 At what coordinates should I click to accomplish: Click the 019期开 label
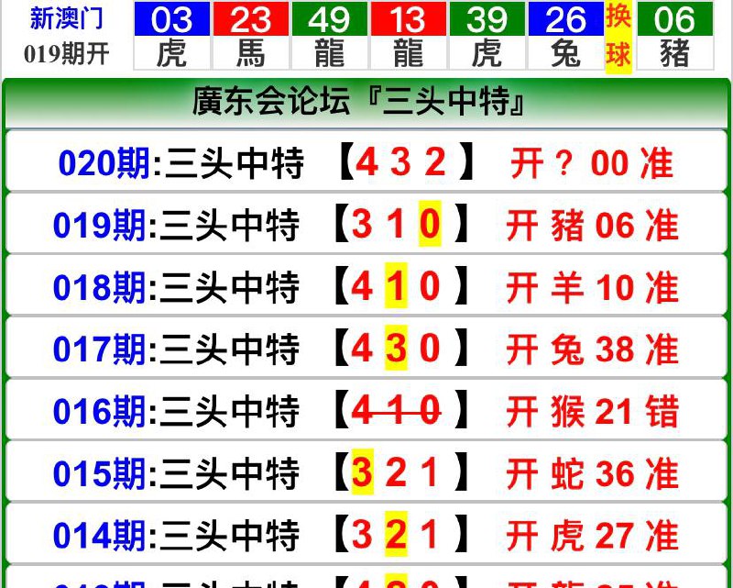coord(66,54)
